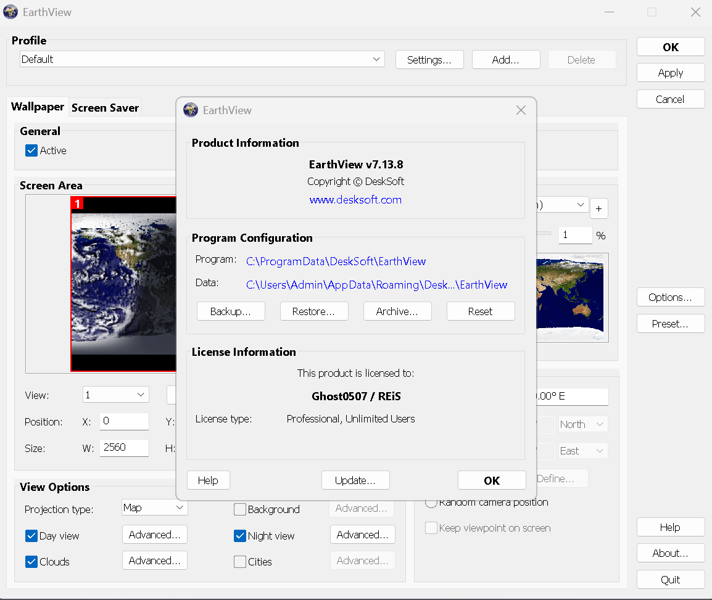The width and height of the screenshot is (712, 600).
Task: Open profile Settings...
Action: tap(429, 59)
